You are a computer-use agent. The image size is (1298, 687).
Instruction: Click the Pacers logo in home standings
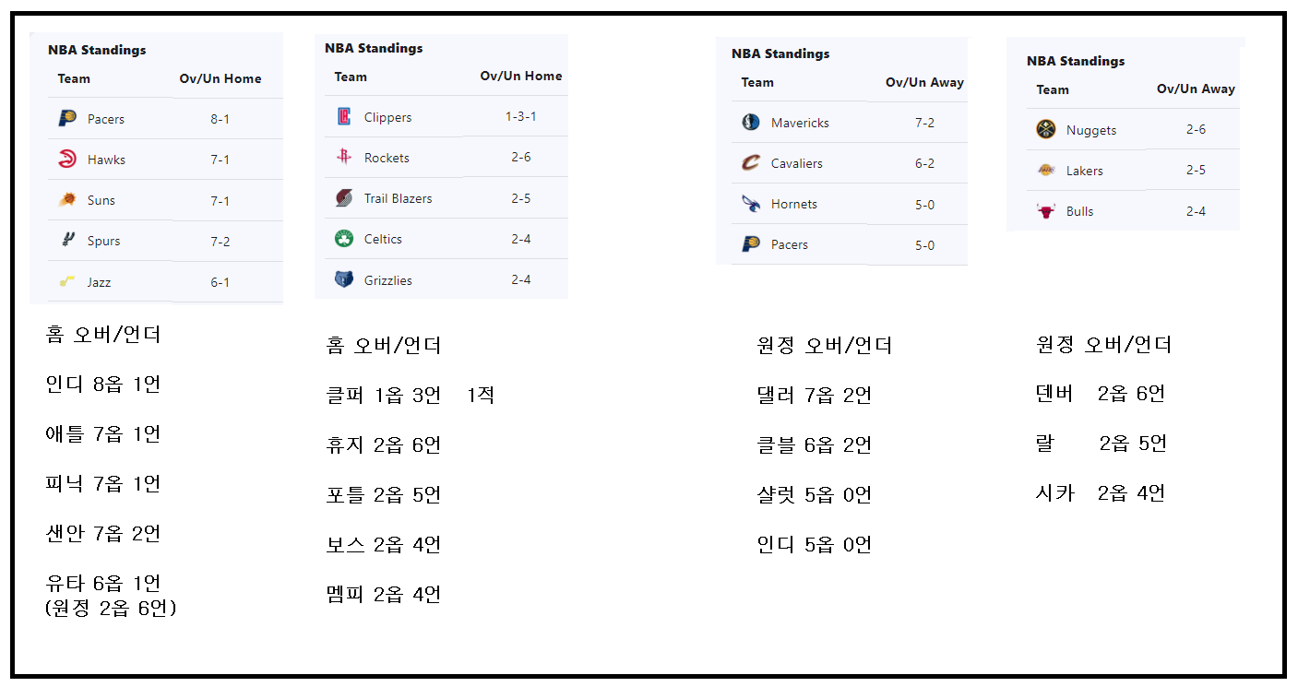coord(67,119)
